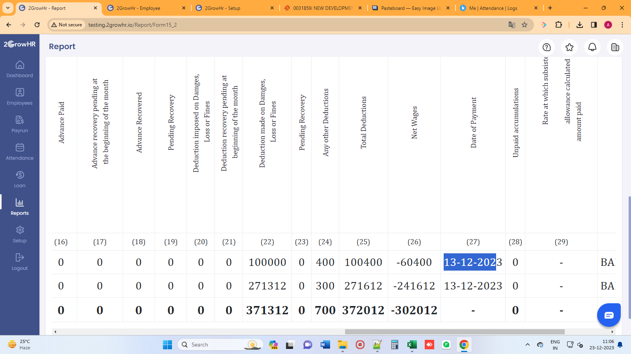Viewport: 631px width, 354px height.
Task: Click the address bar URL
Action: [133, 25]
